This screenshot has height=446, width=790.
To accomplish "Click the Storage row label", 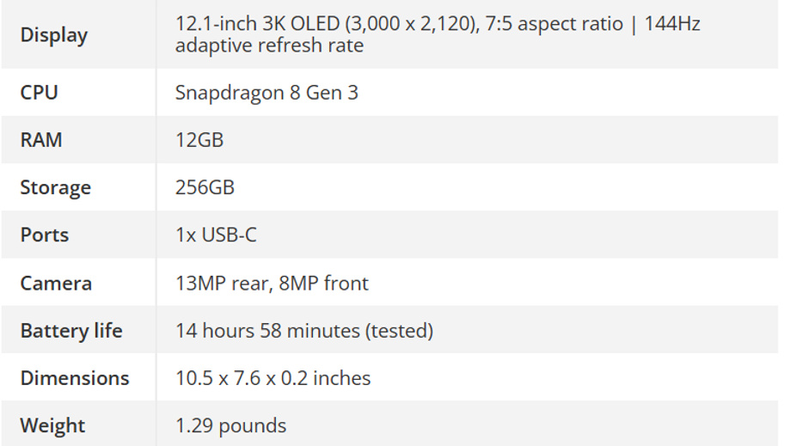I will coord(55,188).
